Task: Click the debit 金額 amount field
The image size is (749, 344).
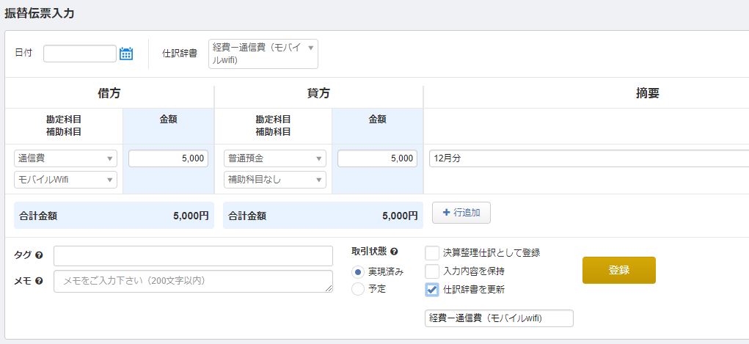Action: 168,158
